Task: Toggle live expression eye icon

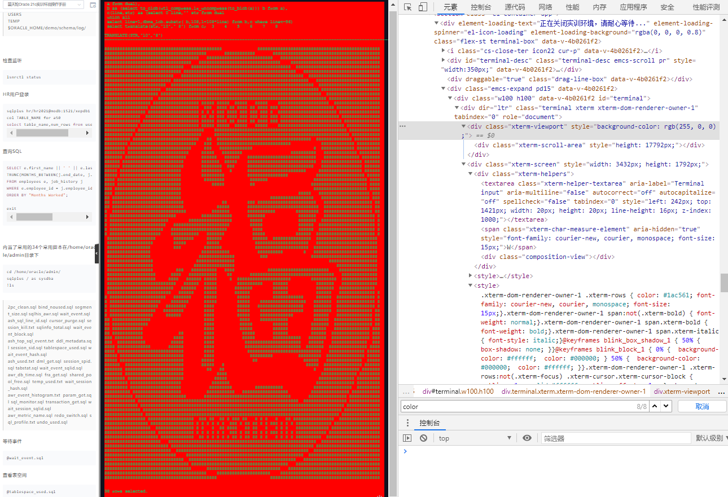Action: pos(527,438)
